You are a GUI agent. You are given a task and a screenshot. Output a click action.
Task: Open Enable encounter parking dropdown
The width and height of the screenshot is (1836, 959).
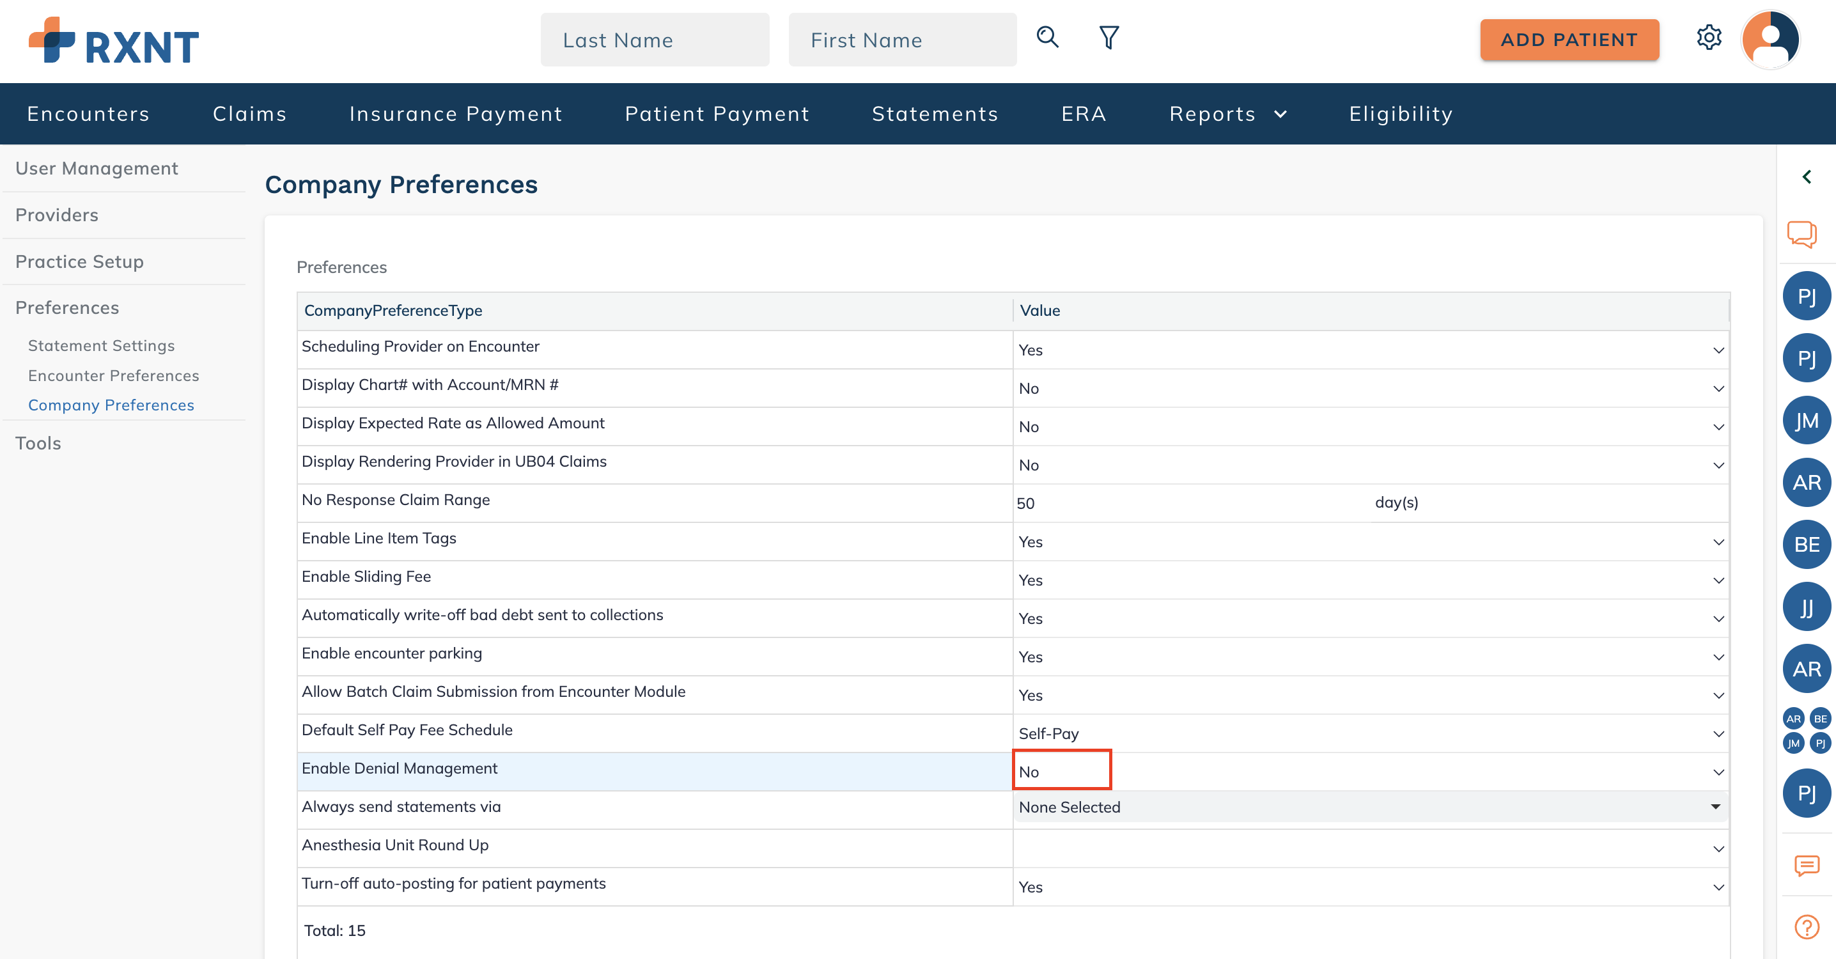1371,657
